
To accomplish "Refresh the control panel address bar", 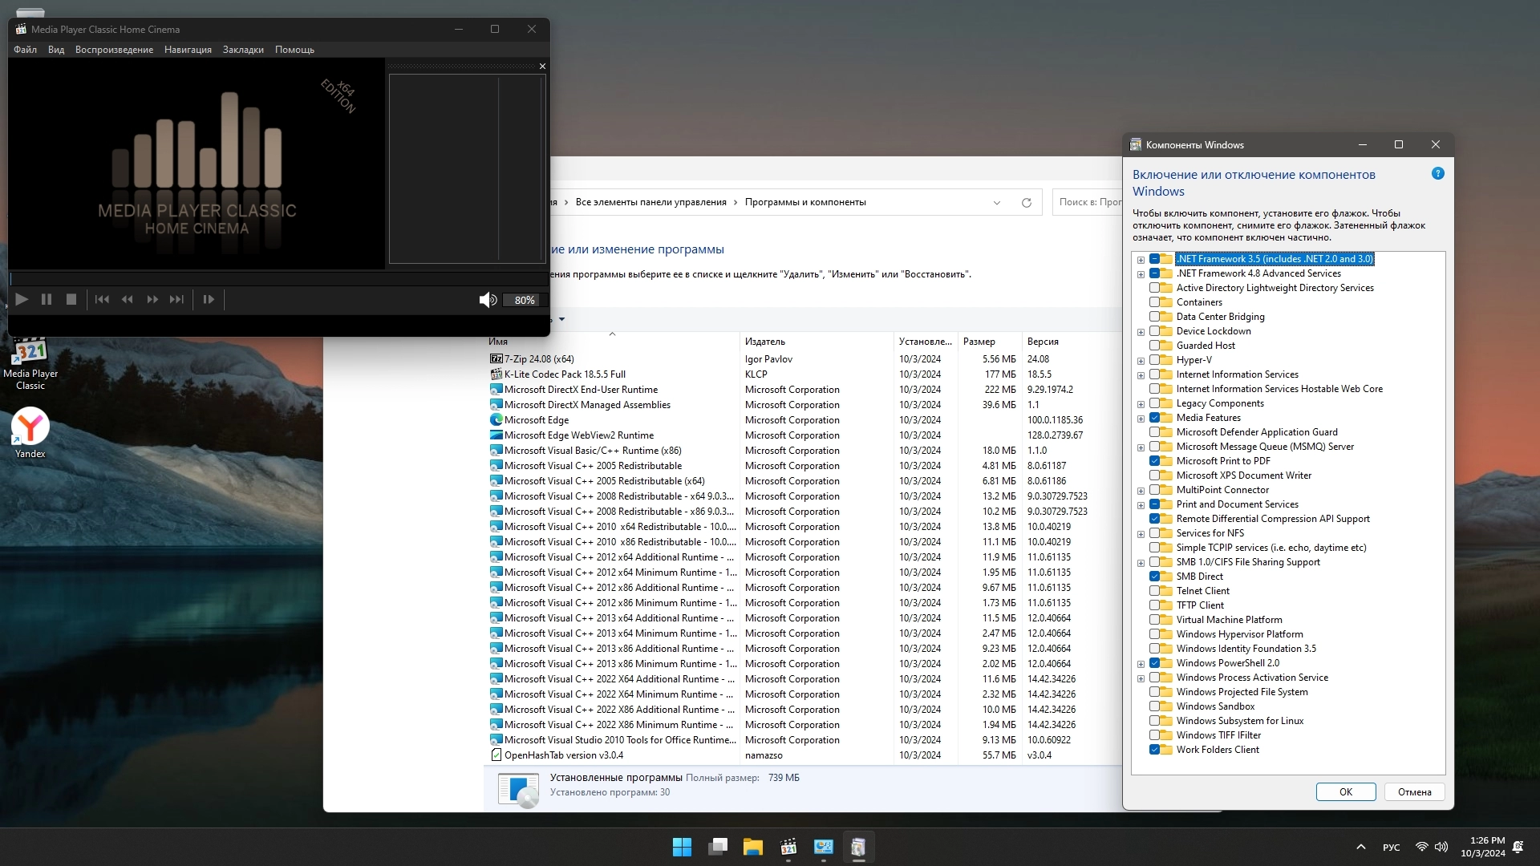I will pyautogui.click(x=1026, y=202).
